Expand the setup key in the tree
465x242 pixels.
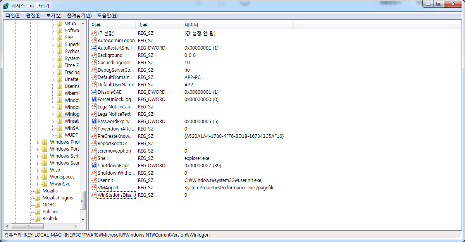coord(53,24)
